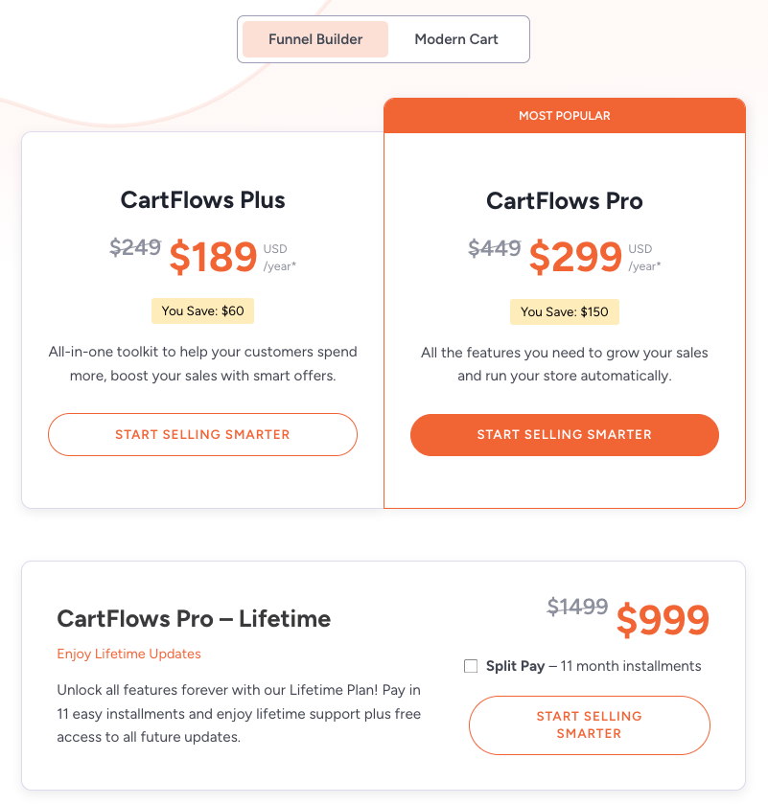Click the $299 yearly price
This screenshot has height=804, width=768.
click(575, 257)
